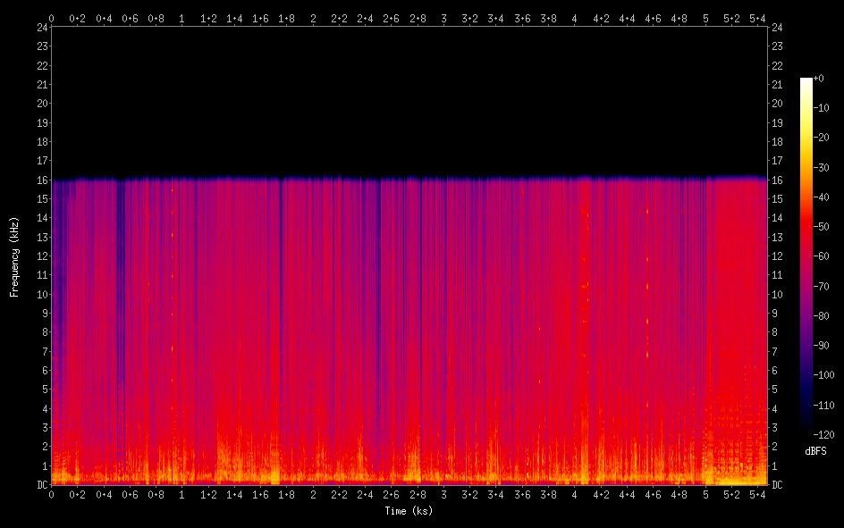Click the 10 kHz tick on the left axis
Viewport: 844px width, 528px height.
(x=40, y=294)
